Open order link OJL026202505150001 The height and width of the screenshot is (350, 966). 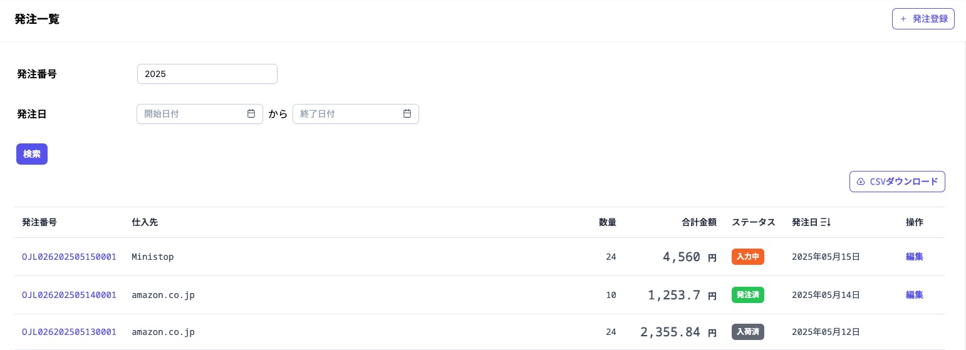pos(69,257)
